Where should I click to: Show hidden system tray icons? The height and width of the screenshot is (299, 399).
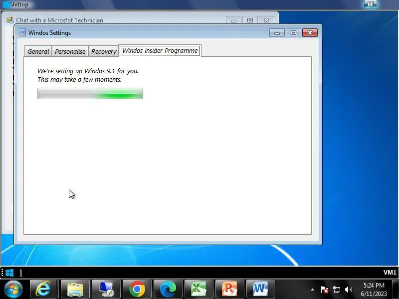coord(312,290)
